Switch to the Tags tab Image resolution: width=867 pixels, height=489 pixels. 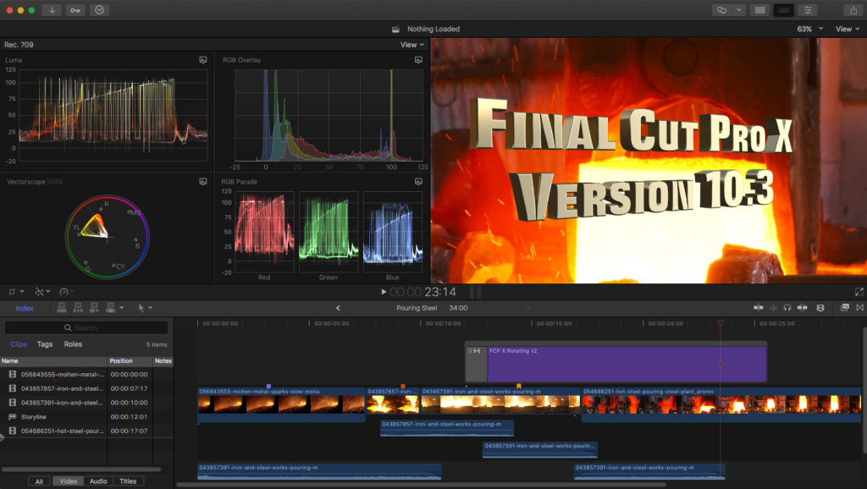(x=45, y=344)
